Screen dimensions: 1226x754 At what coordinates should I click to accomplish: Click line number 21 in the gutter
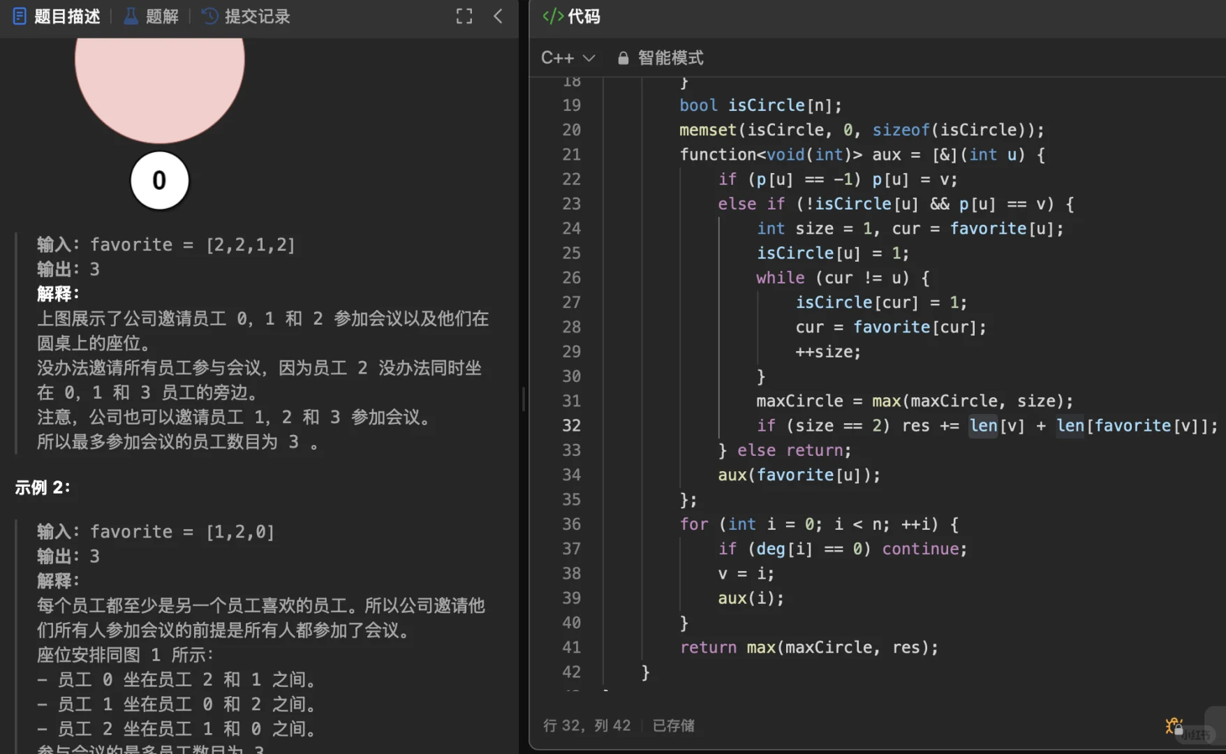click(571, 154)
